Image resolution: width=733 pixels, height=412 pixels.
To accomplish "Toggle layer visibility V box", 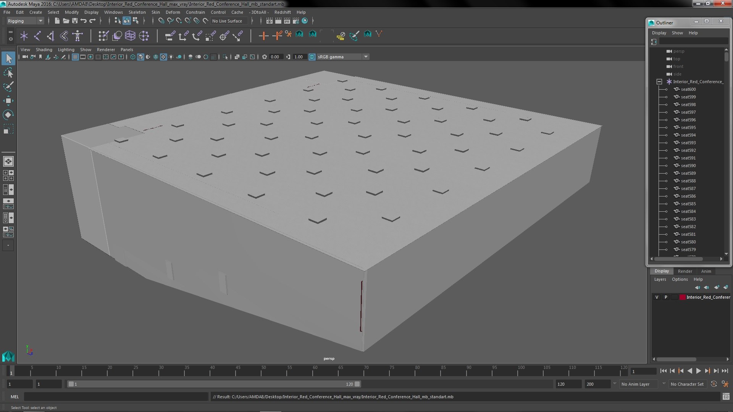I will point(657,297).
